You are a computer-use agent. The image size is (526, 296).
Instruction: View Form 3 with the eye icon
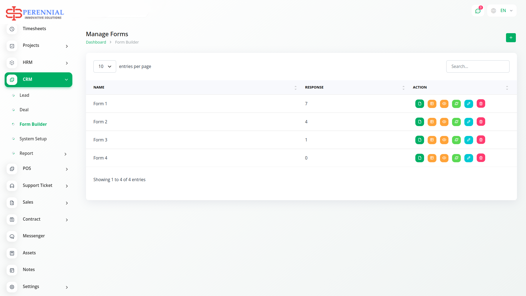point(444,140)
